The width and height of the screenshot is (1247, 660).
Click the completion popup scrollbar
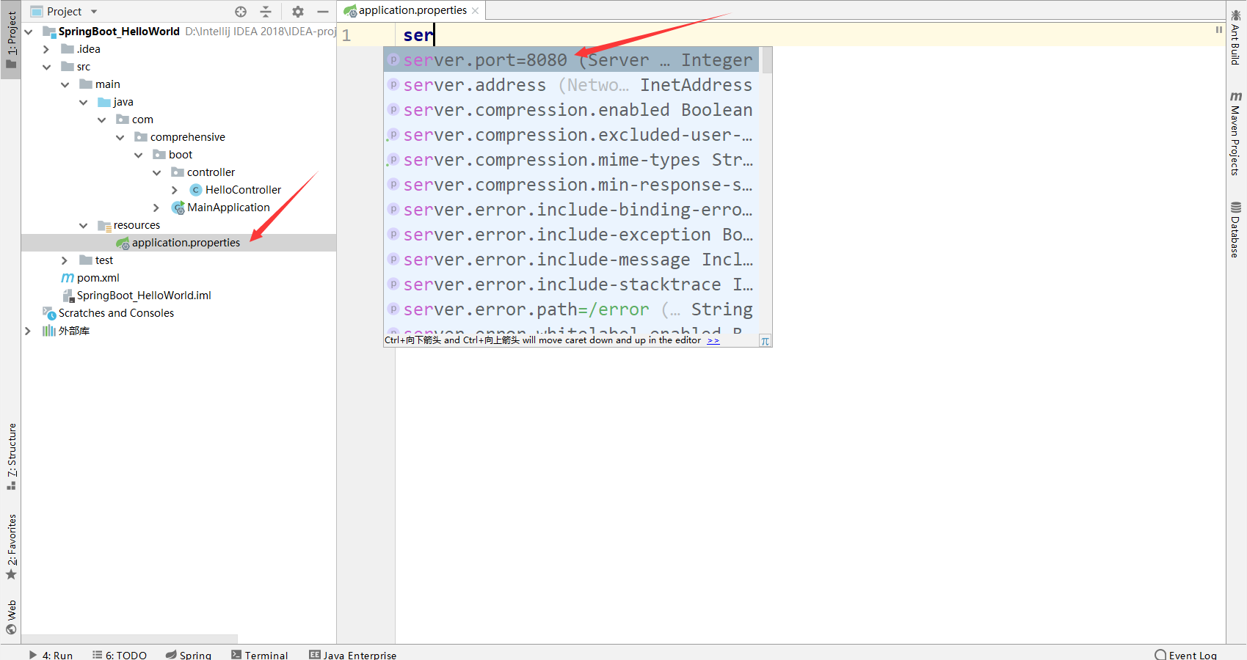point(766,60)
